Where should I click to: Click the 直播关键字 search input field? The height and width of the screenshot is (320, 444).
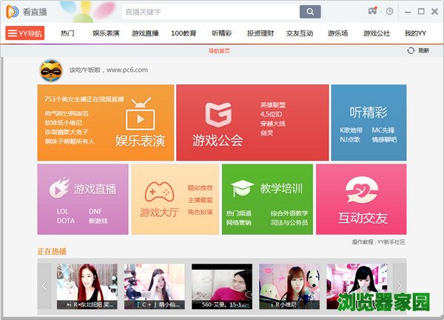210,12
